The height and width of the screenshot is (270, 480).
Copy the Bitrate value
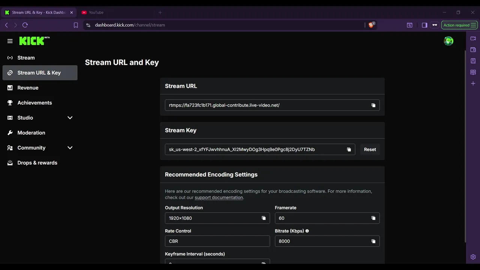(373, 241)
